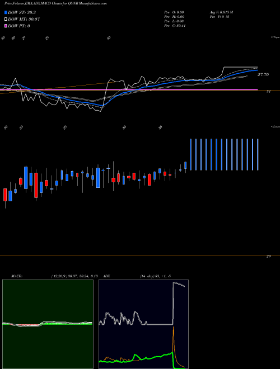This screenshot has height=369, width=280.
Task: Click the magenta horizontal DOW PT line
Action: [x=129, y=89]
